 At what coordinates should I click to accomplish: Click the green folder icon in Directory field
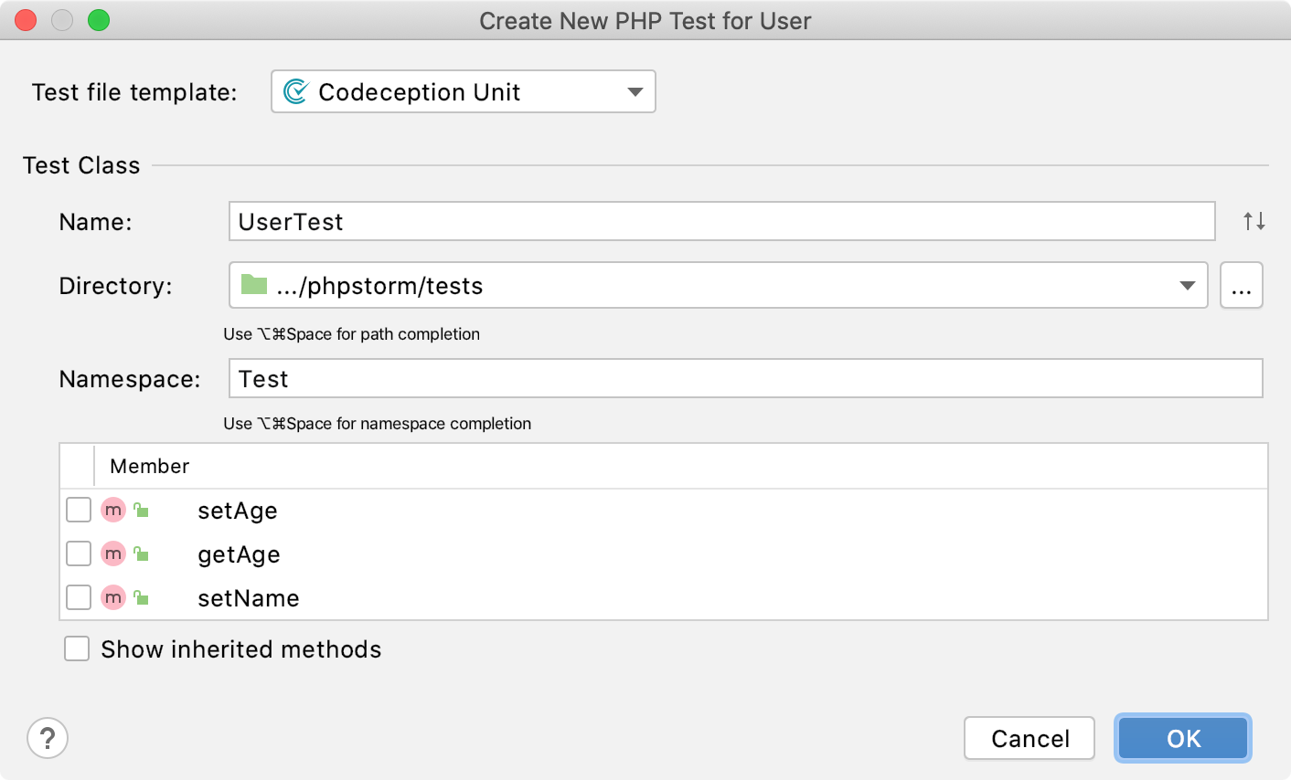tap(253, 285)
